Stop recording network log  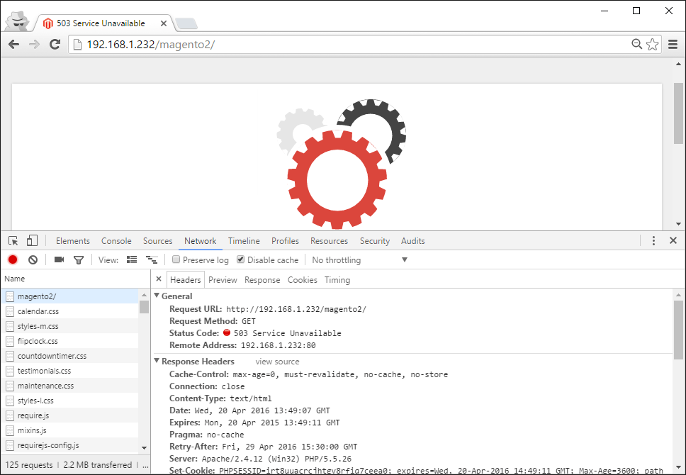point(13,259)
